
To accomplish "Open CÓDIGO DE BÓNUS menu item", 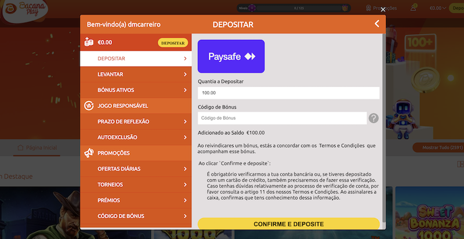I will (x=136, y=216).
